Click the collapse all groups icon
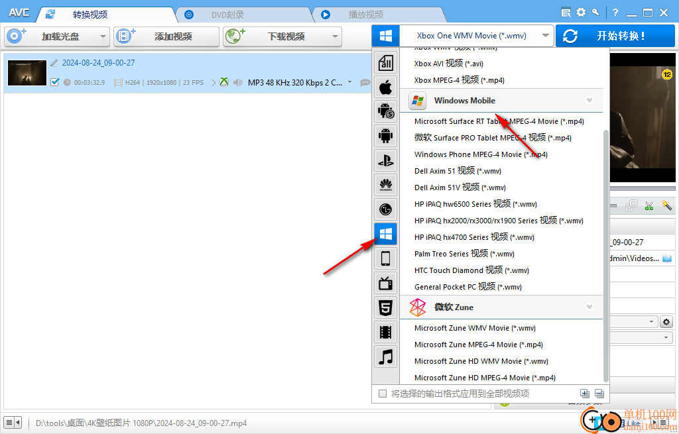The width and height of the screenshot is (679, 434). coord(599,394)
